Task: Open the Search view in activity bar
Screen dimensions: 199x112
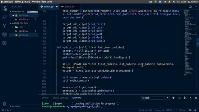Action: coord(4,16)
